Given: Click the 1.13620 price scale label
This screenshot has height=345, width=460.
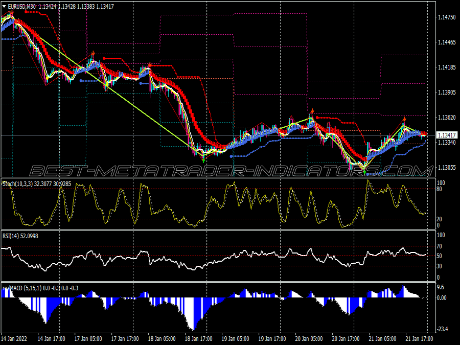Looking at the screenshot, I should pyautogui.click(x=447, y=118).
